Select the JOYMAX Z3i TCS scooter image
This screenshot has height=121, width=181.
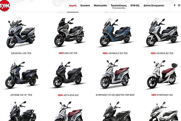click(x=162, y=32)
